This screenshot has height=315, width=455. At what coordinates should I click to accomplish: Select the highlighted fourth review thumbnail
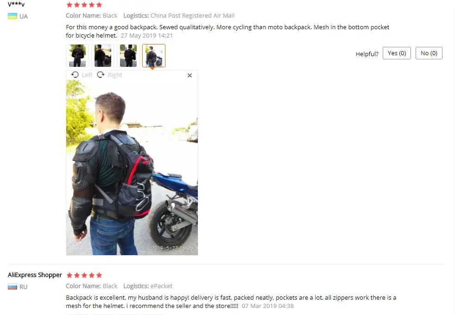coord(154,56)
